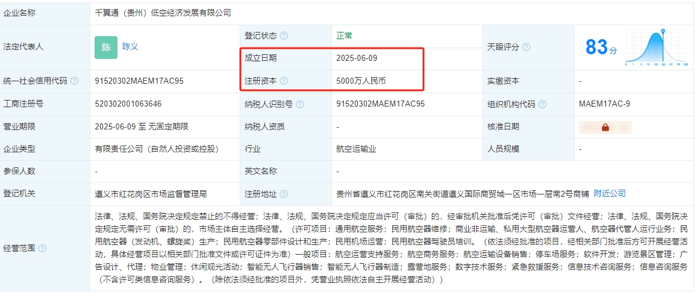Click help icon beside 统一社会信用代码
This screenshot has width=697, height=295.
(x=74, y=81)
